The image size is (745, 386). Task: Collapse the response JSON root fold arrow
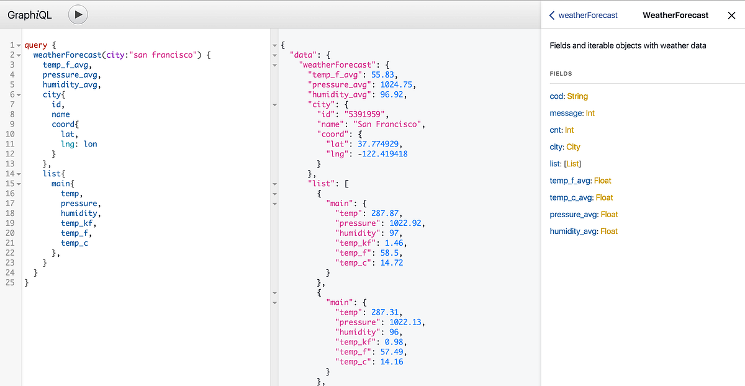point(274,45)
